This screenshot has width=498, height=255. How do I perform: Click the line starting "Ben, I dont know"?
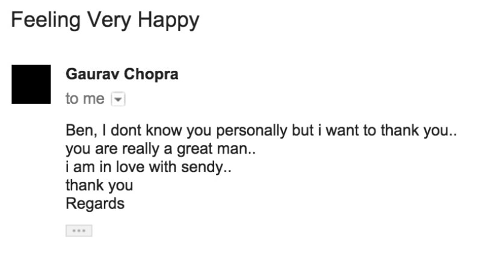[x=261, y=131]
